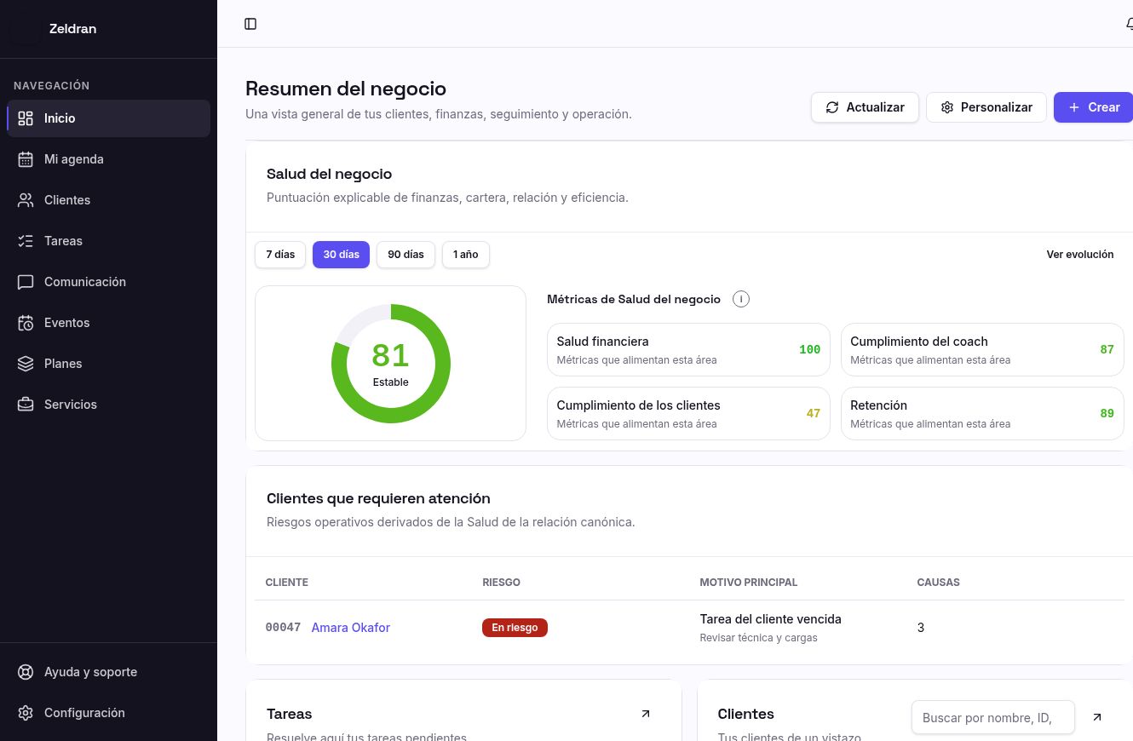Click the RIESGO column header

[x=501, y=583]
